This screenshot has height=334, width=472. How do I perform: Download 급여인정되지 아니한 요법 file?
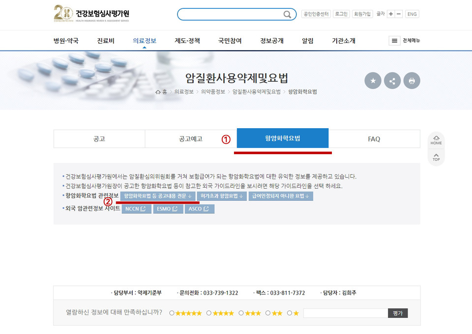[x=281, y=196]
